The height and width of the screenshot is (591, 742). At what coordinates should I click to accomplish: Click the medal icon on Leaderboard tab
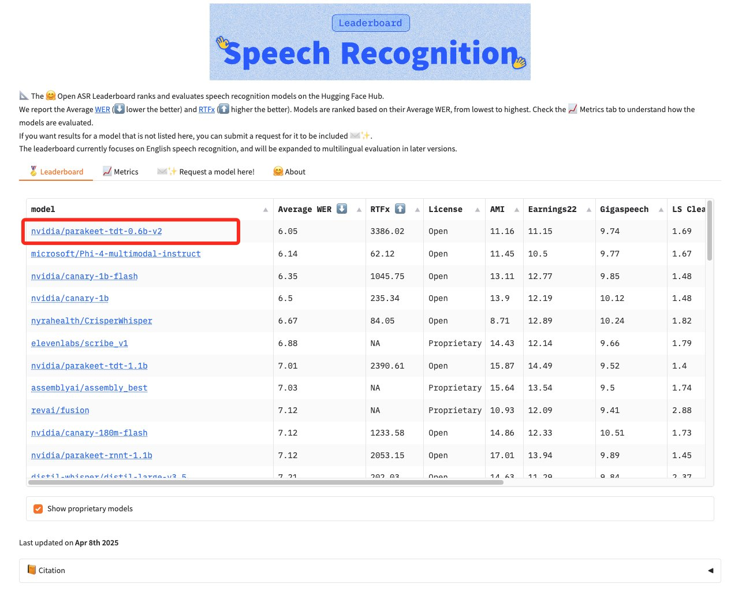(33, 172)
